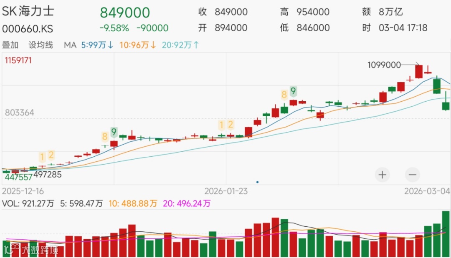
Task: Zoom out chart with minus button
Action: 413,175
